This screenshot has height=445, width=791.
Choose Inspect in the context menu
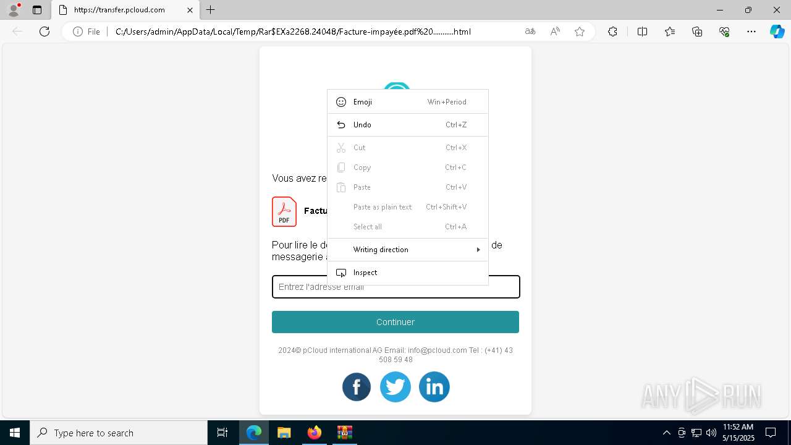coord(408,273)
